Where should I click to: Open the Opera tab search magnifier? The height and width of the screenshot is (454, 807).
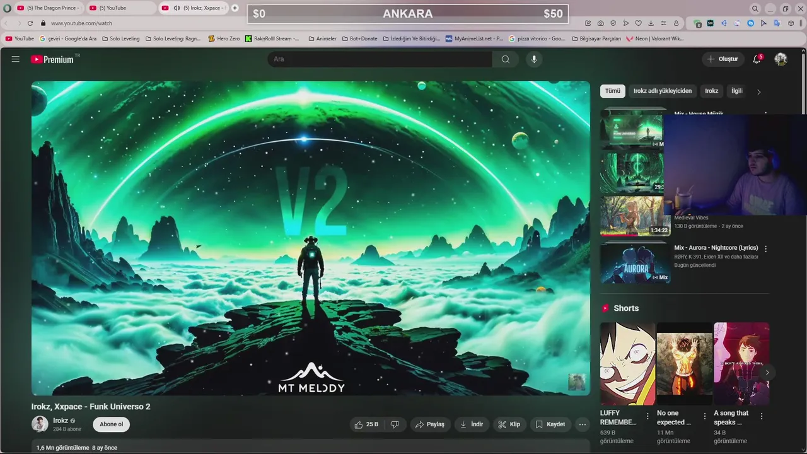(x=755, y=8)
